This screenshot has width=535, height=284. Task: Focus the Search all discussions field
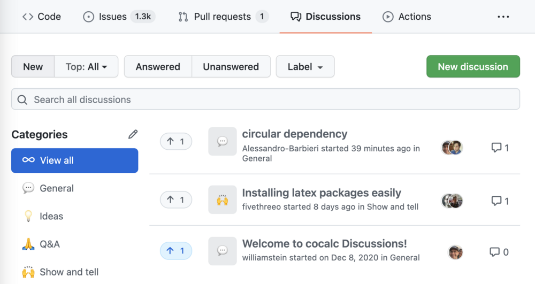pyautogui.click(x=265, y=99)
